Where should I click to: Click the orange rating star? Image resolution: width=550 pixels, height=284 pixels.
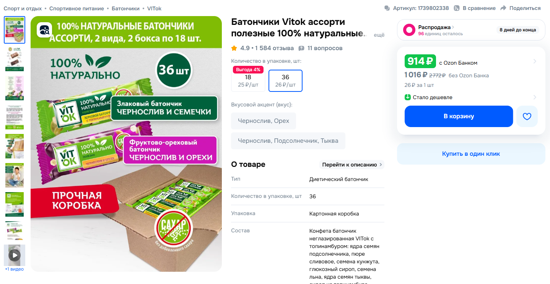[x=234, y=48]
